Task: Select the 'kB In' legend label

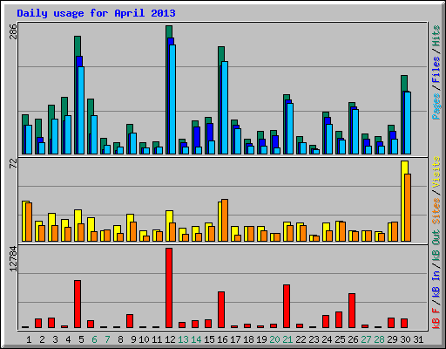Action: pos(436,284)
